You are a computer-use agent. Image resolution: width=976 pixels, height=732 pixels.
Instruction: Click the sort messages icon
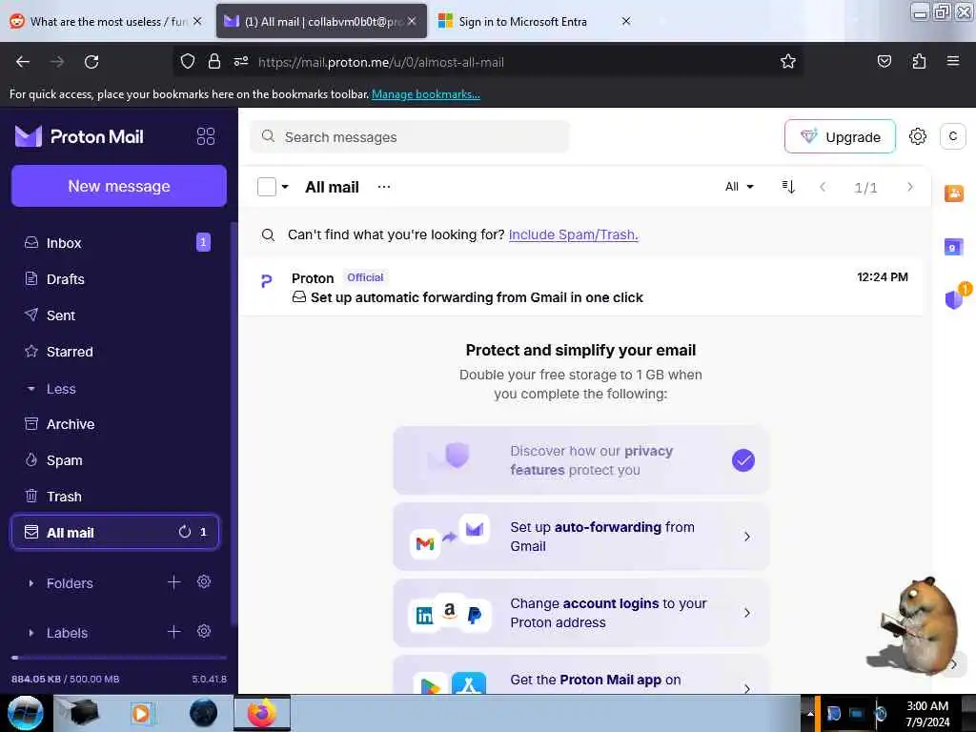[788, 187]
